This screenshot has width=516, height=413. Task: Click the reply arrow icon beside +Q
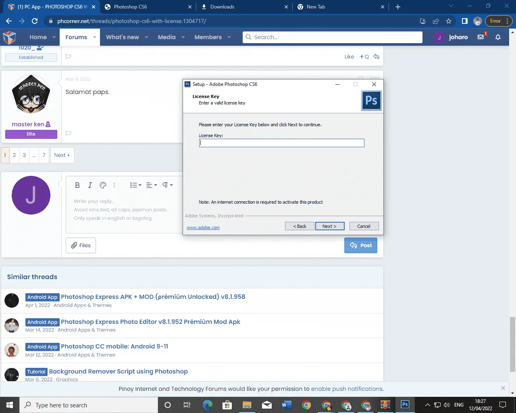[377, 57]
